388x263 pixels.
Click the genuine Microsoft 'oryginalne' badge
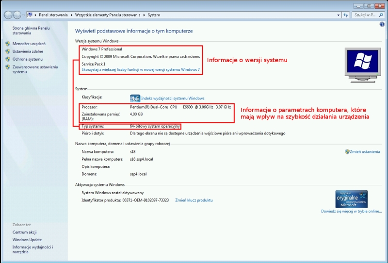point(351,199)
